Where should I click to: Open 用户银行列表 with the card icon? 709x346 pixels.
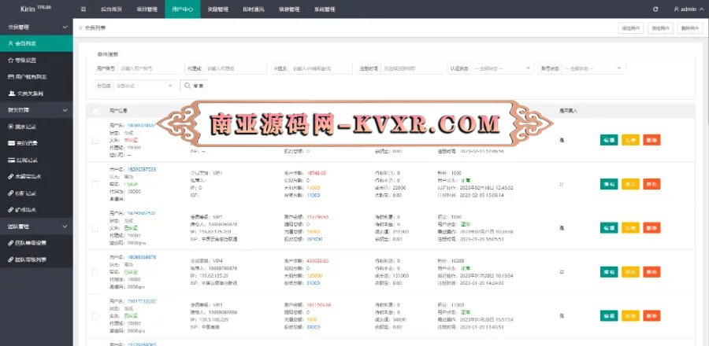(x=36, y=77)
